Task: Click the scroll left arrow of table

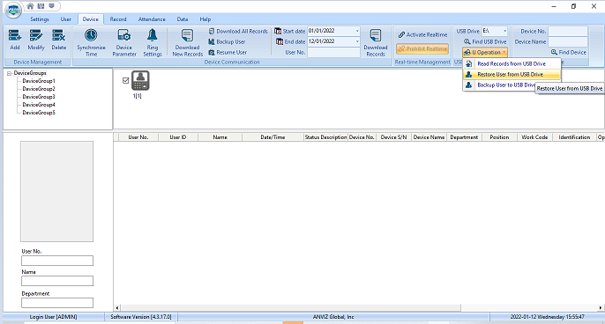Action: click(x=117, y=308)
